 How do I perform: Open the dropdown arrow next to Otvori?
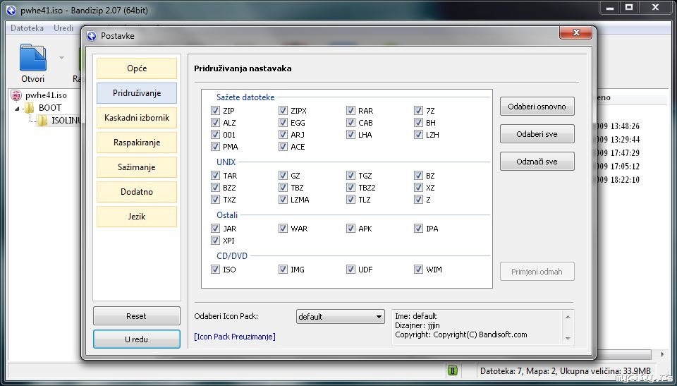[x=62, y=57]
